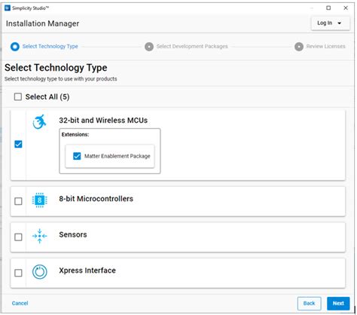Screen dimensions: 357x315
Task: Check the Sensors checkbox
Action: click(18, 237)
